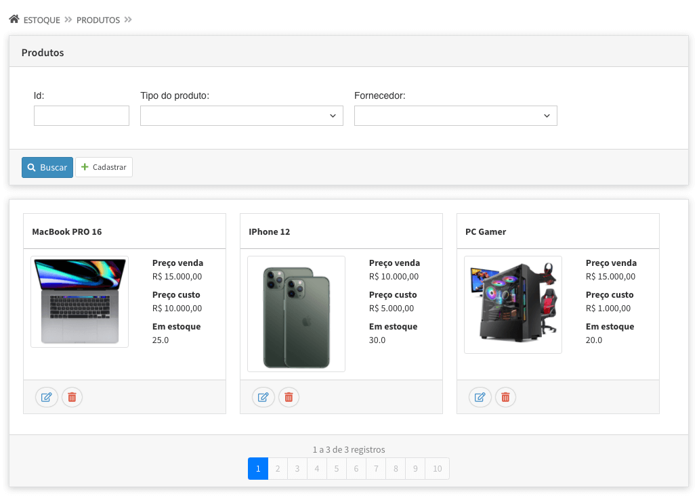The width and height of the screenshot is (699, 498).
Task: Select page 1 in pagination
Action: (258, 468)
